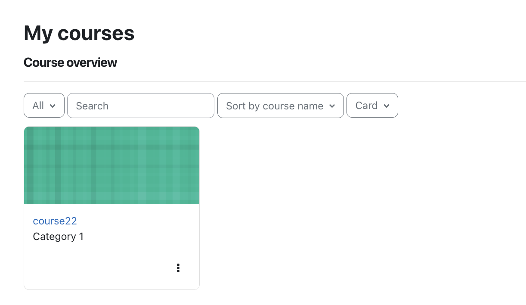
Task: Select the Category 1 label on the card
Action: (x=58, y=237)
